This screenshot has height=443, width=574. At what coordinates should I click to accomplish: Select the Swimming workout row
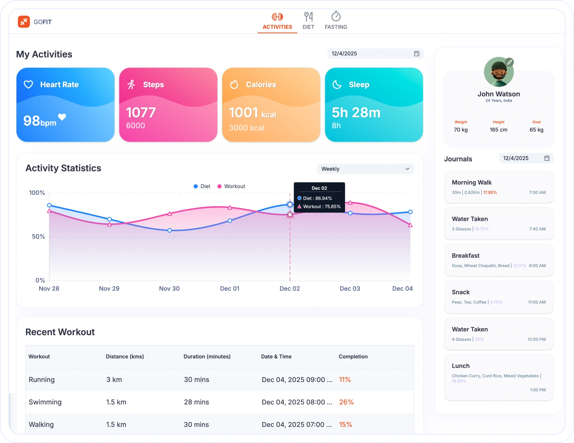pos(219,402)
